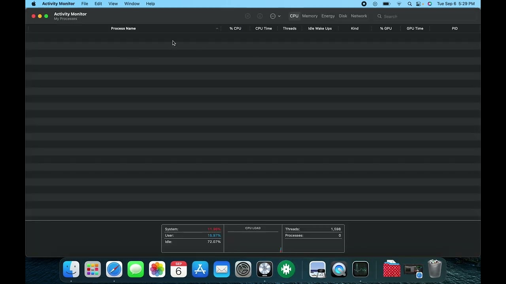The height and width of the screenshot is (284, 506).
Task: Click into the Search field
Action: point(426,16)
